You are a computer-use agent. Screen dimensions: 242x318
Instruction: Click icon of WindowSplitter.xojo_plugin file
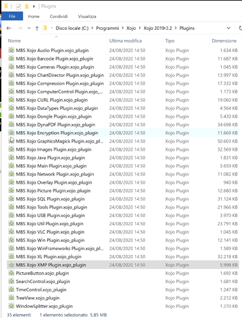click(11, 306)
